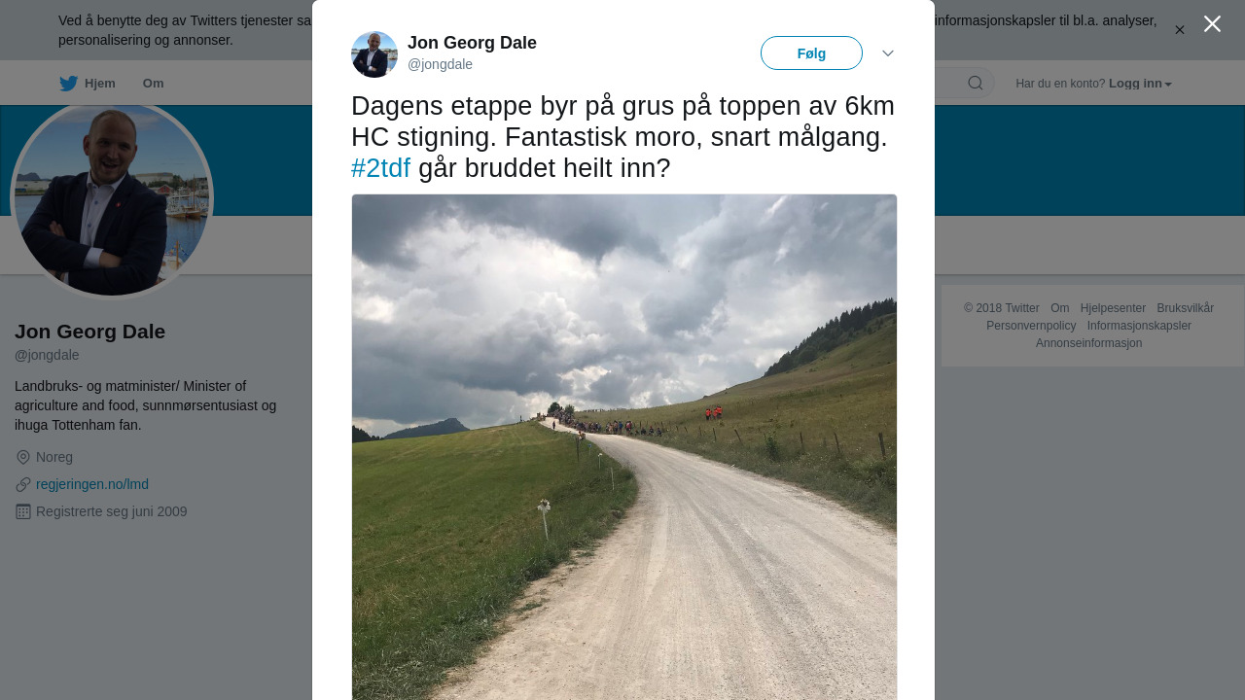The height and width of the screenshot is (700, 1245).
Task: Click Informasjonskapsler footer link
Action: click(1139, 326)
